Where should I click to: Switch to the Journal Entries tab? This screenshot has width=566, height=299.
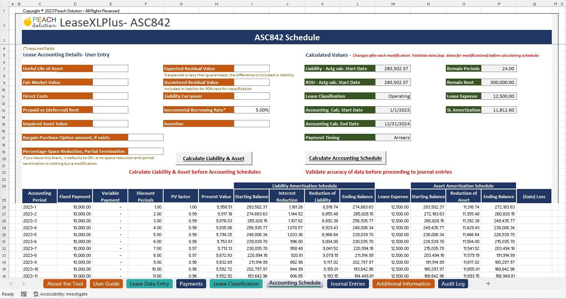(348, 284)
